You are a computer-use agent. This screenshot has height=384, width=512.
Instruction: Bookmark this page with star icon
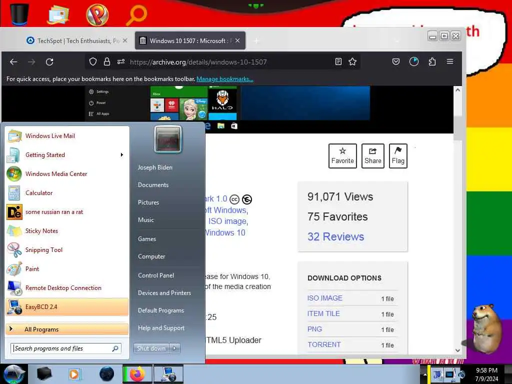(352, 61)
